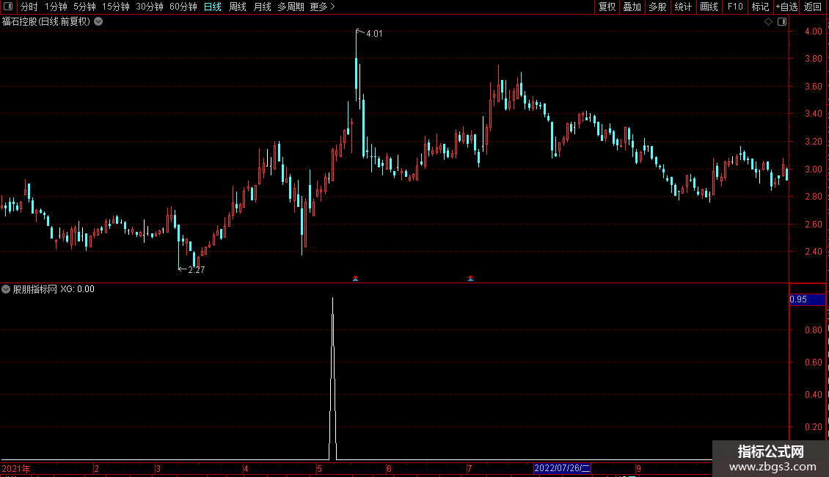Viewport: 829px width, 477px height.
Task: Click the 福石控股(日线.前复权) chart title
Action: pos(46,22)
